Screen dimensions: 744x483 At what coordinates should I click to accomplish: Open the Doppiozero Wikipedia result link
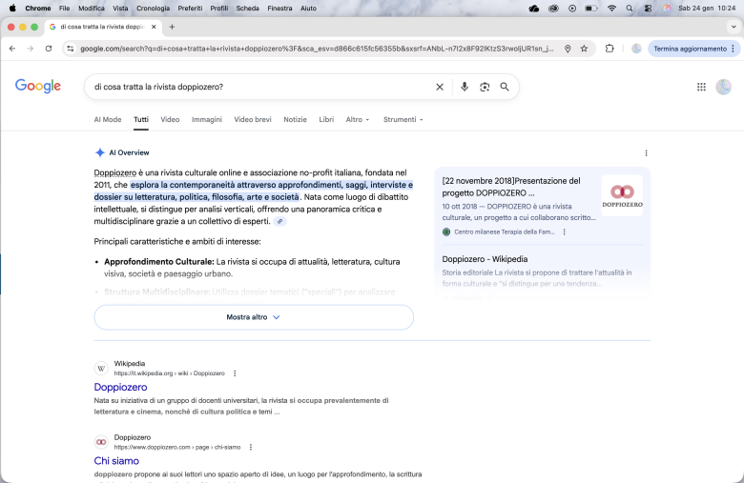pos(120,388)
